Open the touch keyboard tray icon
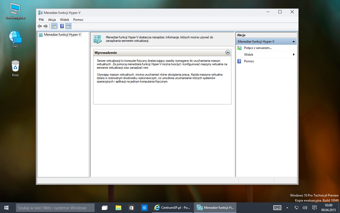This screenshot has width=340, height=213. tap(277, 208)
